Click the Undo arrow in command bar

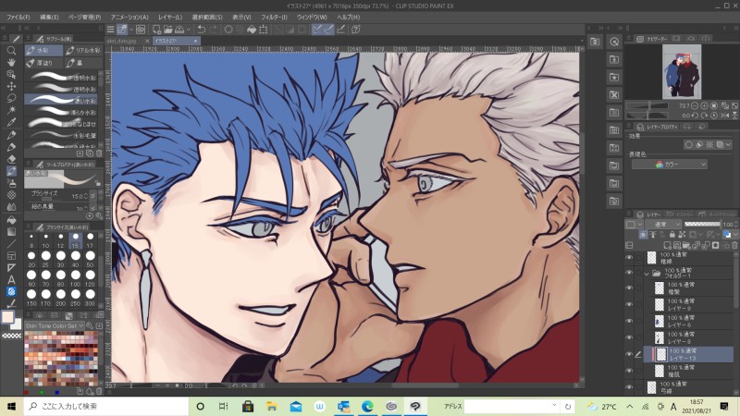pyautogui.click(x=202, y=30)
